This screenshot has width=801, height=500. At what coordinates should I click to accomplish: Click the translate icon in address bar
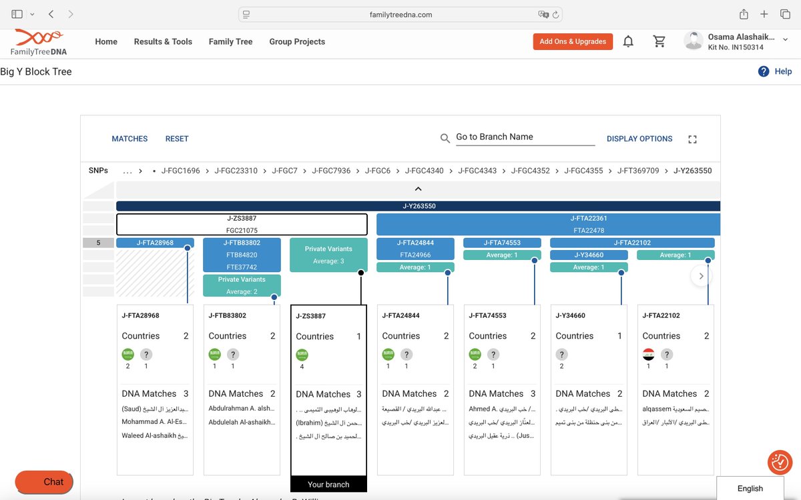coord(543,14)
